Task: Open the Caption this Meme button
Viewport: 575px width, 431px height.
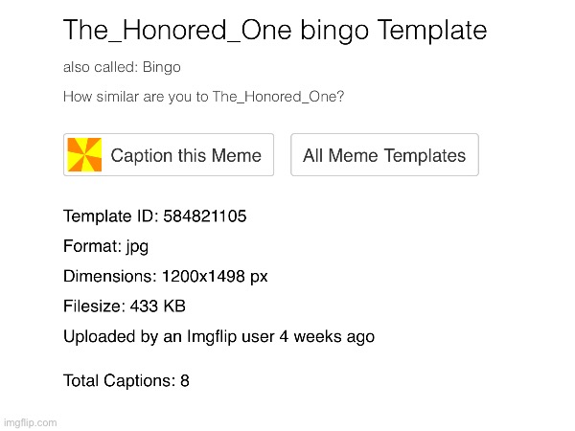Action: (169, 154)
